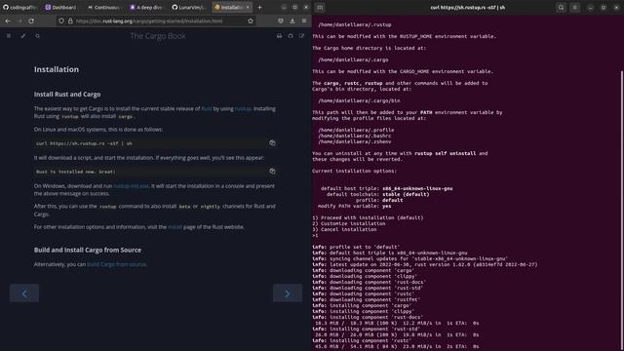Click '3) Cancel installation' line in terminal

point(344,230)
